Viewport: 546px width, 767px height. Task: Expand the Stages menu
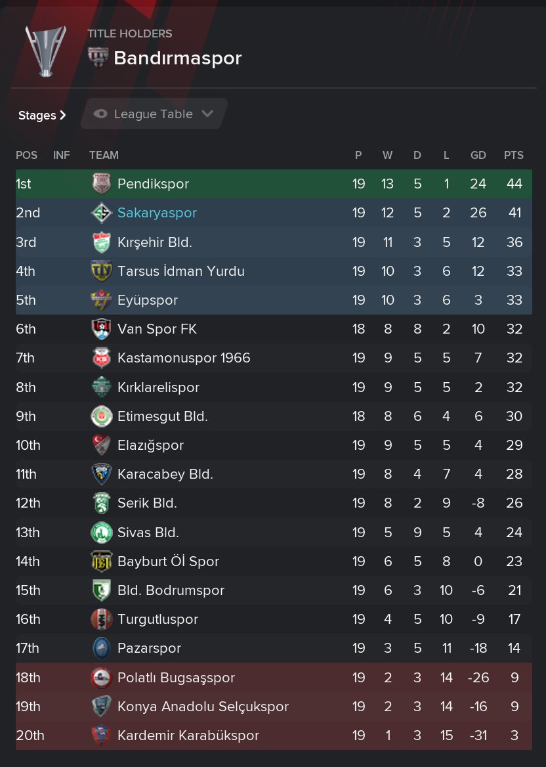pos(42,116)
